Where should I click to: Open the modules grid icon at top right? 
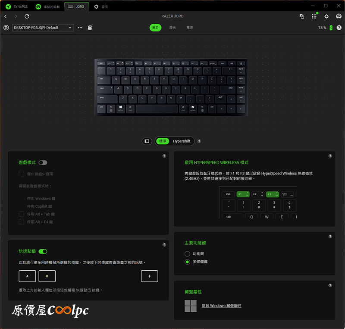click(x=314, y=16)
